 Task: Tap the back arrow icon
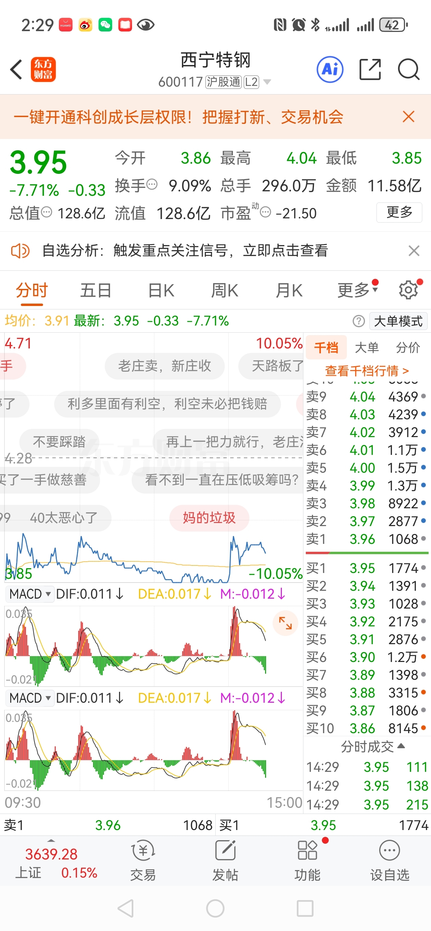(16, 69)
